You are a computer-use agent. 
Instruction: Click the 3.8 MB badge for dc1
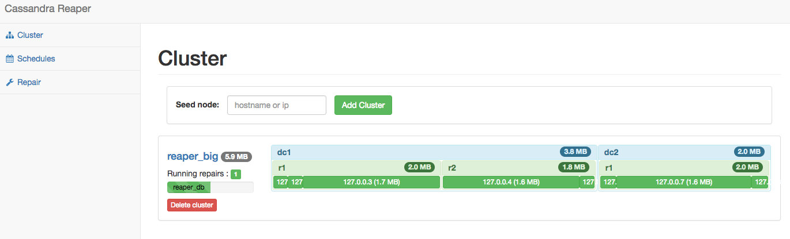tap(575, 152)
